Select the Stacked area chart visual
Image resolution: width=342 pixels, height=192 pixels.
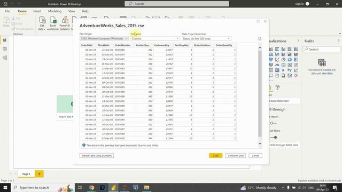pyautogui.click(x=277, y=54)
